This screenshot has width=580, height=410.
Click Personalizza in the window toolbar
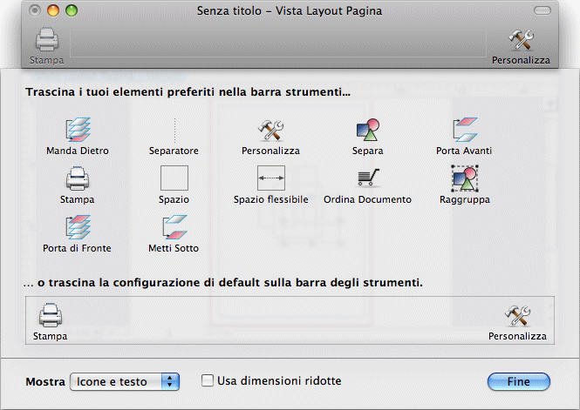pos(521,47)
